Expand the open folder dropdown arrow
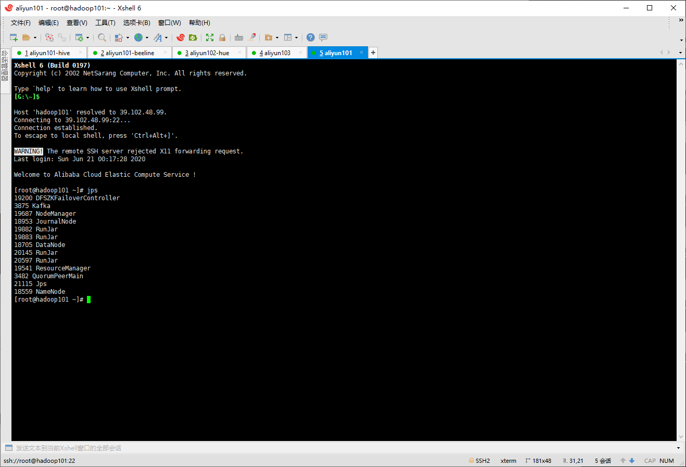 35,37
